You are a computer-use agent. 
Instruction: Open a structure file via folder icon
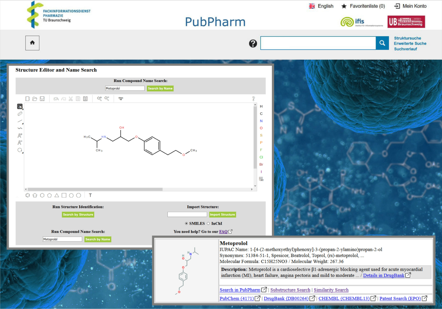coord(35,99)
